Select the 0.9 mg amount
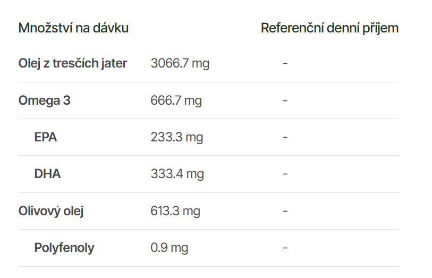Viewport: 432px width, 278px height. coord(170,248)
